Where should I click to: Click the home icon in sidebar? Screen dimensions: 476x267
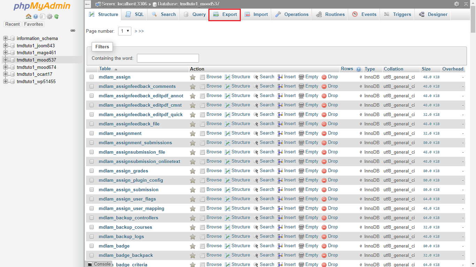29,16
